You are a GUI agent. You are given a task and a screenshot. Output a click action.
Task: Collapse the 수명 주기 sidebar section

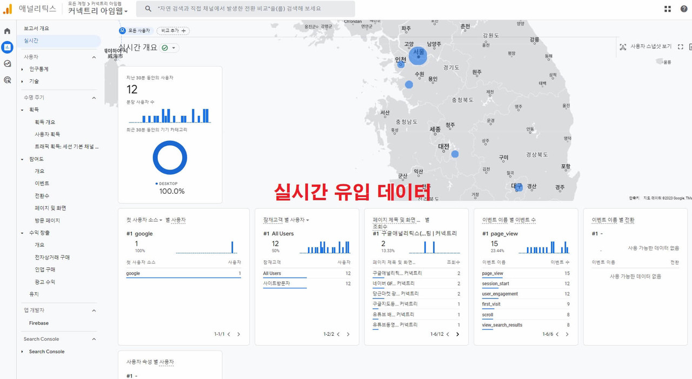coord(94,98)
